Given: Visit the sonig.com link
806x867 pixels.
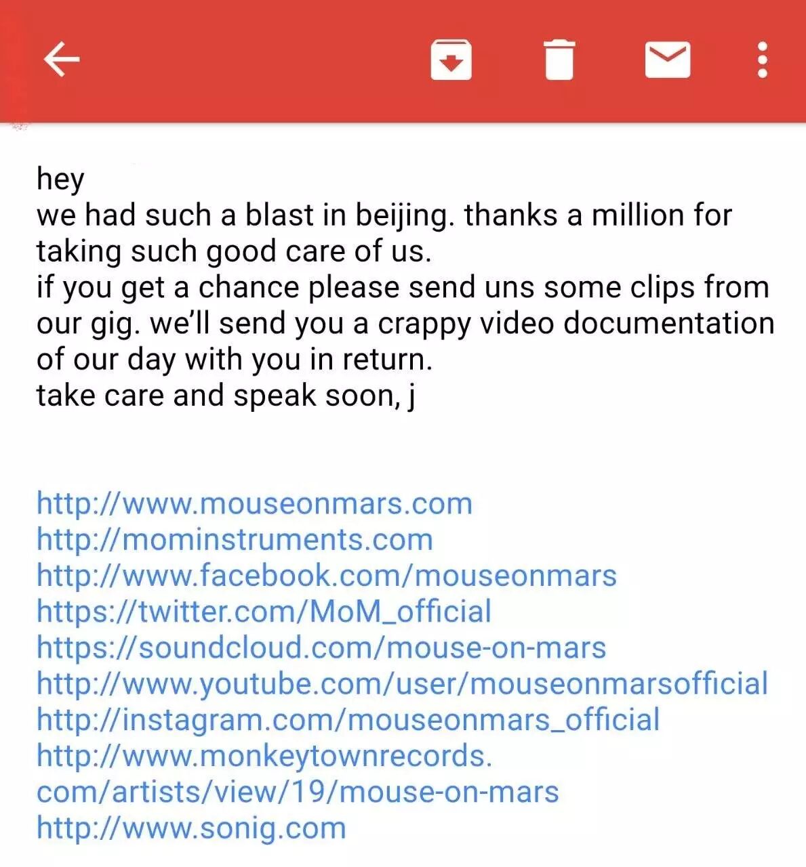Looking at the screenshot, I should coord(191,828).
